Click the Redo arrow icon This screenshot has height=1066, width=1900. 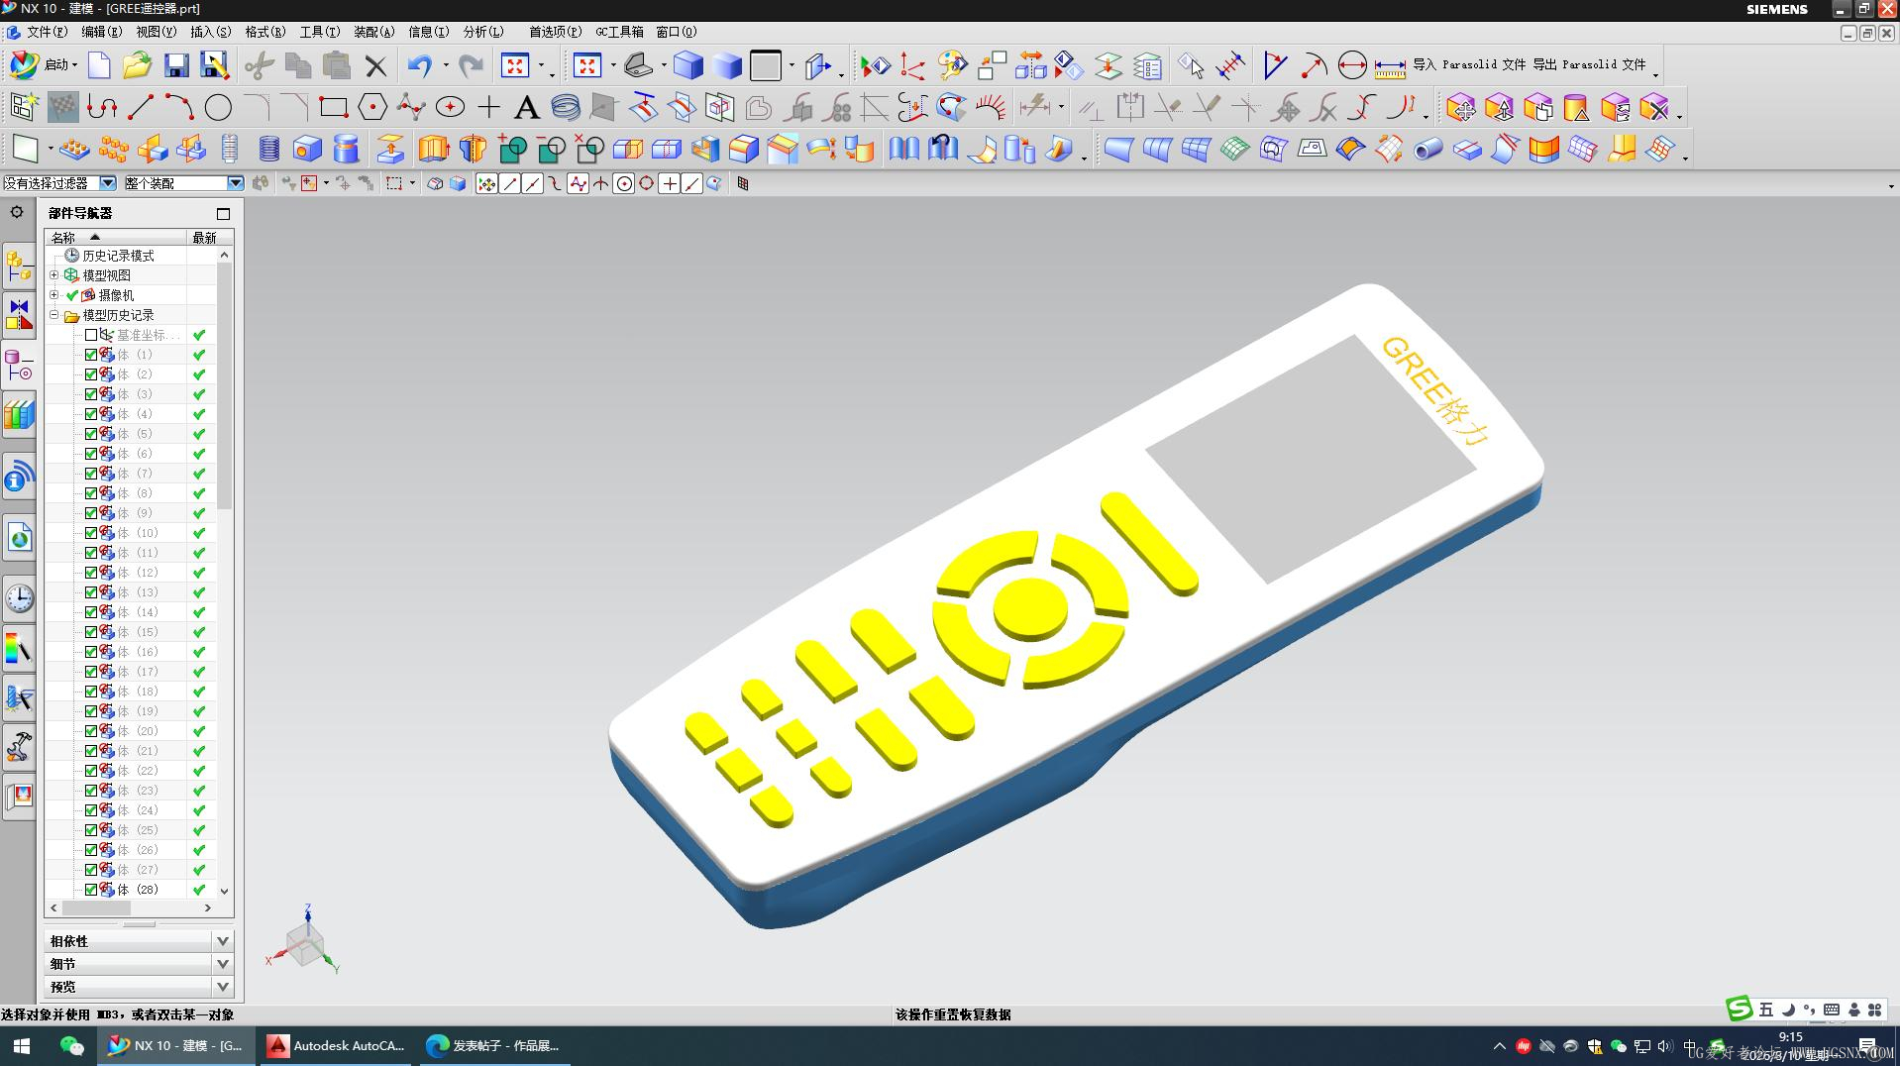coord(472,66)
